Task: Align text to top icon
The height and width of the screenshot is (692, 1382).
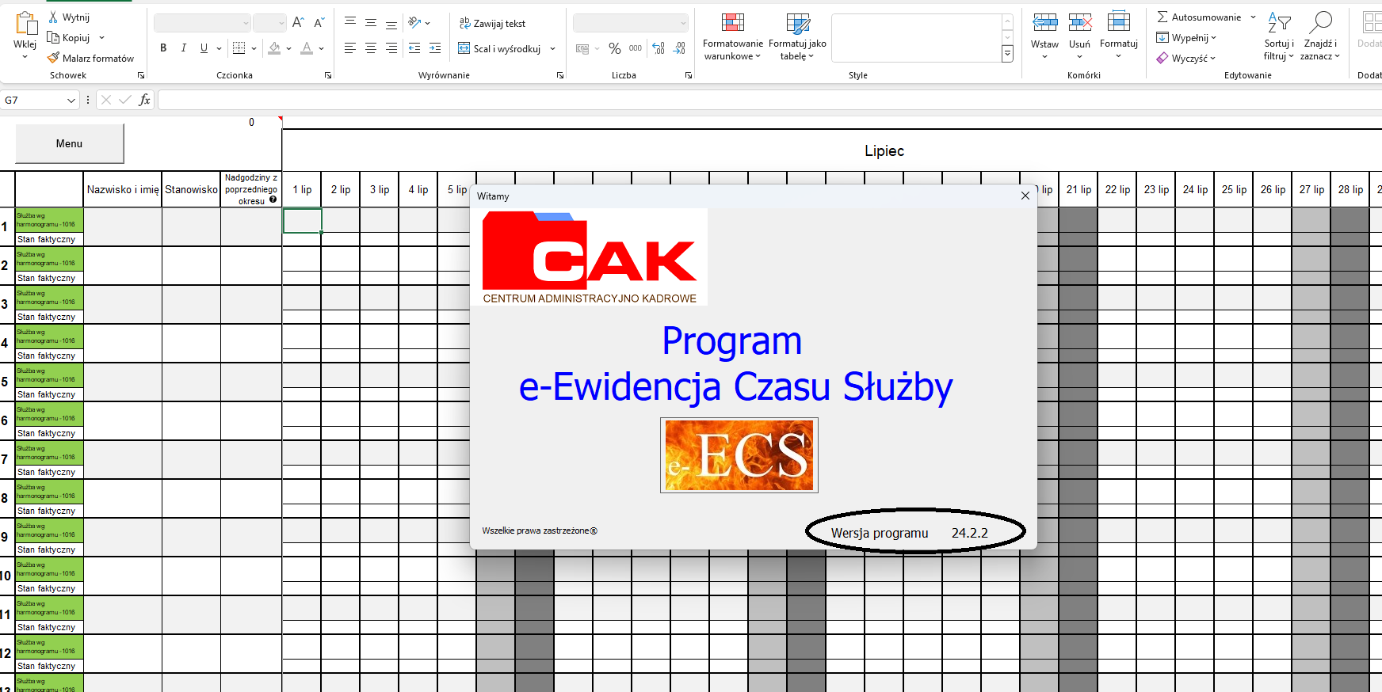Action: 350,23
